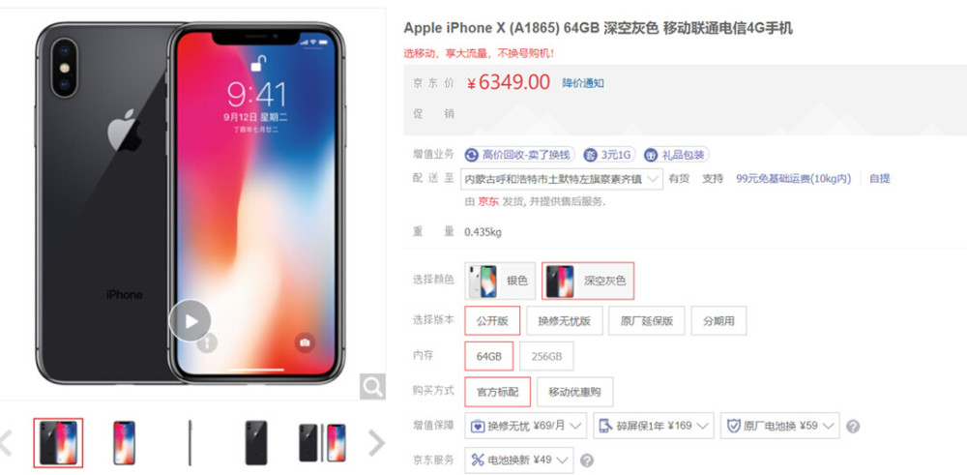The width and height of the screenshot is (967, 475).
Task: Select the 深空灰色 color swatch
Action: click(x=588, y=281)
